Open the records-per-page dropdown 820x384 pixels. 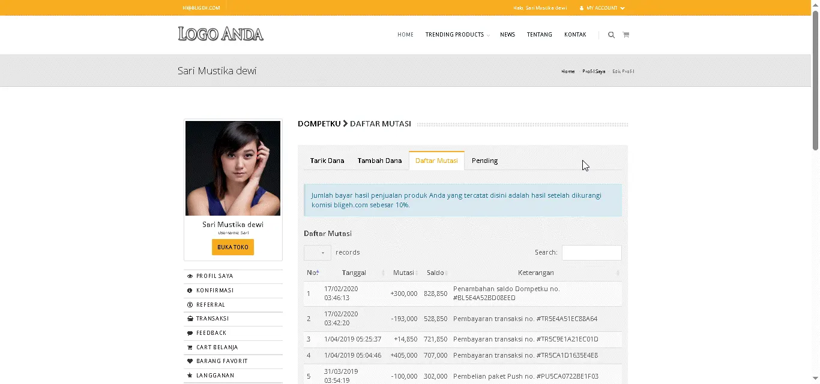click(317, 253)
